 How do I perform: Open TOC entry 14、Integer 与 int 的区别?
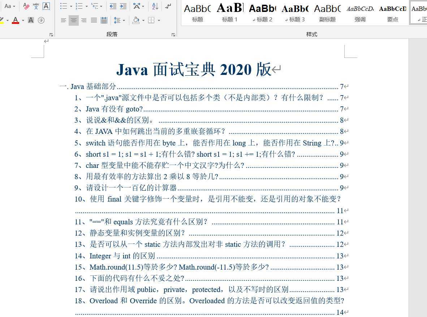point(211,255)
